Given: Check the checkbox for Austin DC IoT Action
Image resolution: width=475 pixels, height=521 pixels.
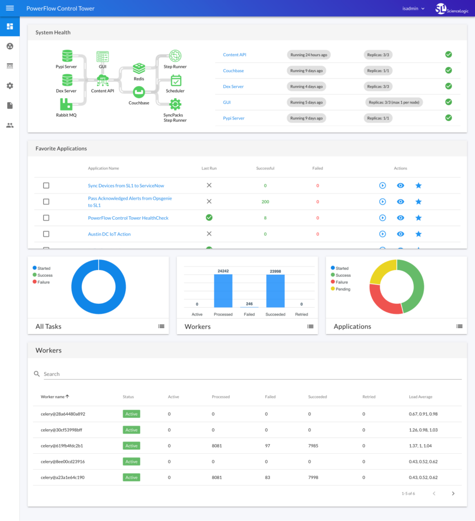Looking at the screenshot, I should (46, 234).
